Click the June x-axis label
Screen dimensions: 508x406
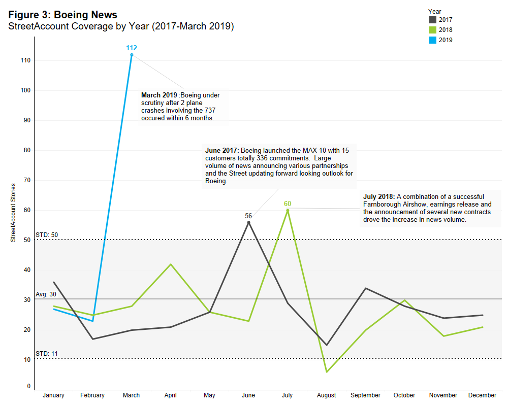pyautogui.click(x=248, y=395)
